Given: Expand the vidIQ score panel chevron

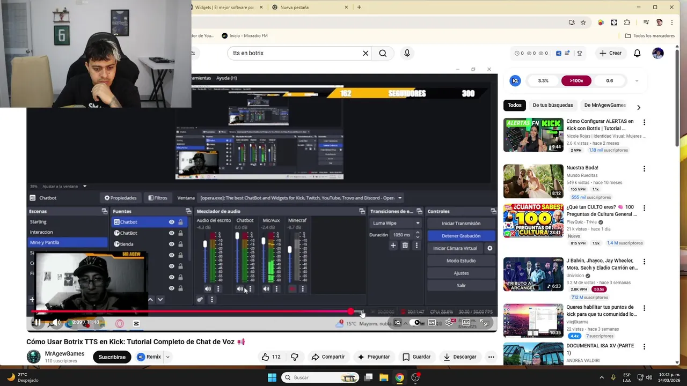Looking at the screenshot, I should [637, 80].
